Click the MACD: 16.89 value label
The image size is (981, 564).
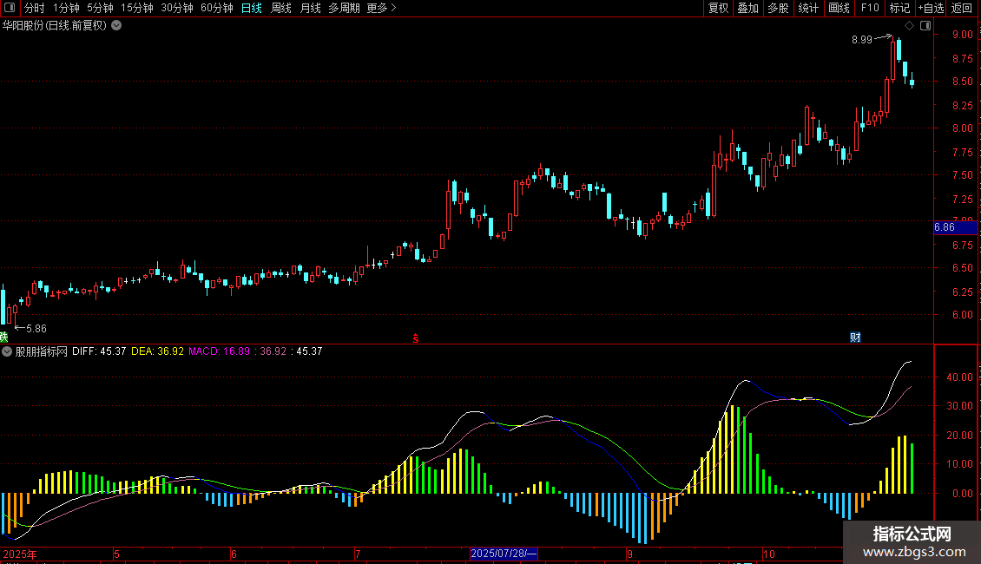coord(219,351)
